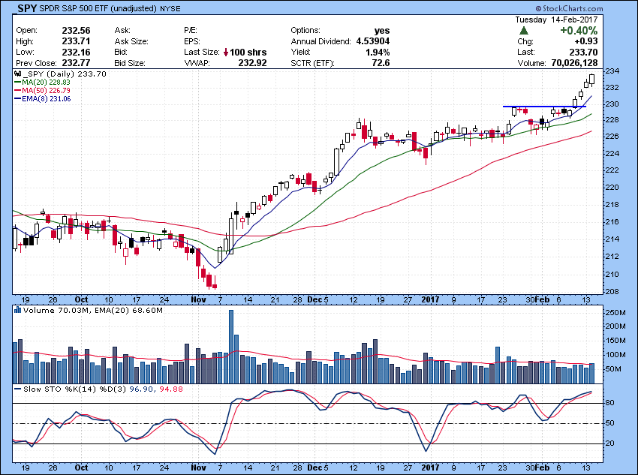The image size is (638, 475).
Task: Click the header Volume value 70,026,128
Action: pyautogui.click(x=574, y=63)
